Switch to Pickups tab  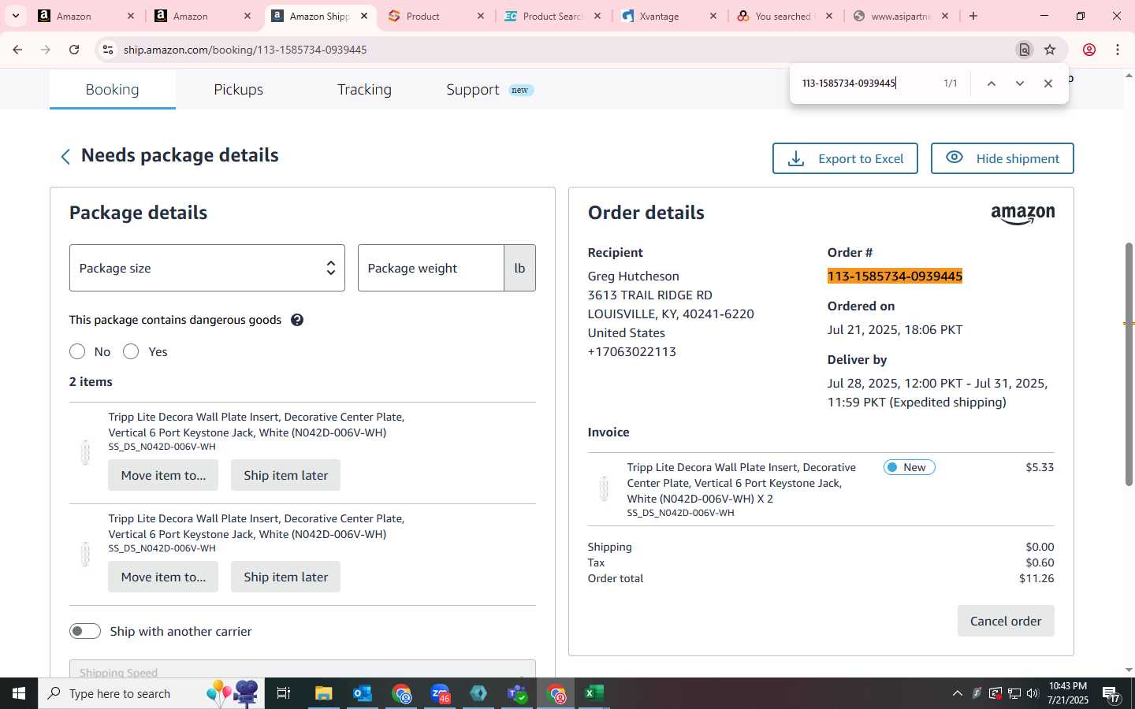(238, 89)
